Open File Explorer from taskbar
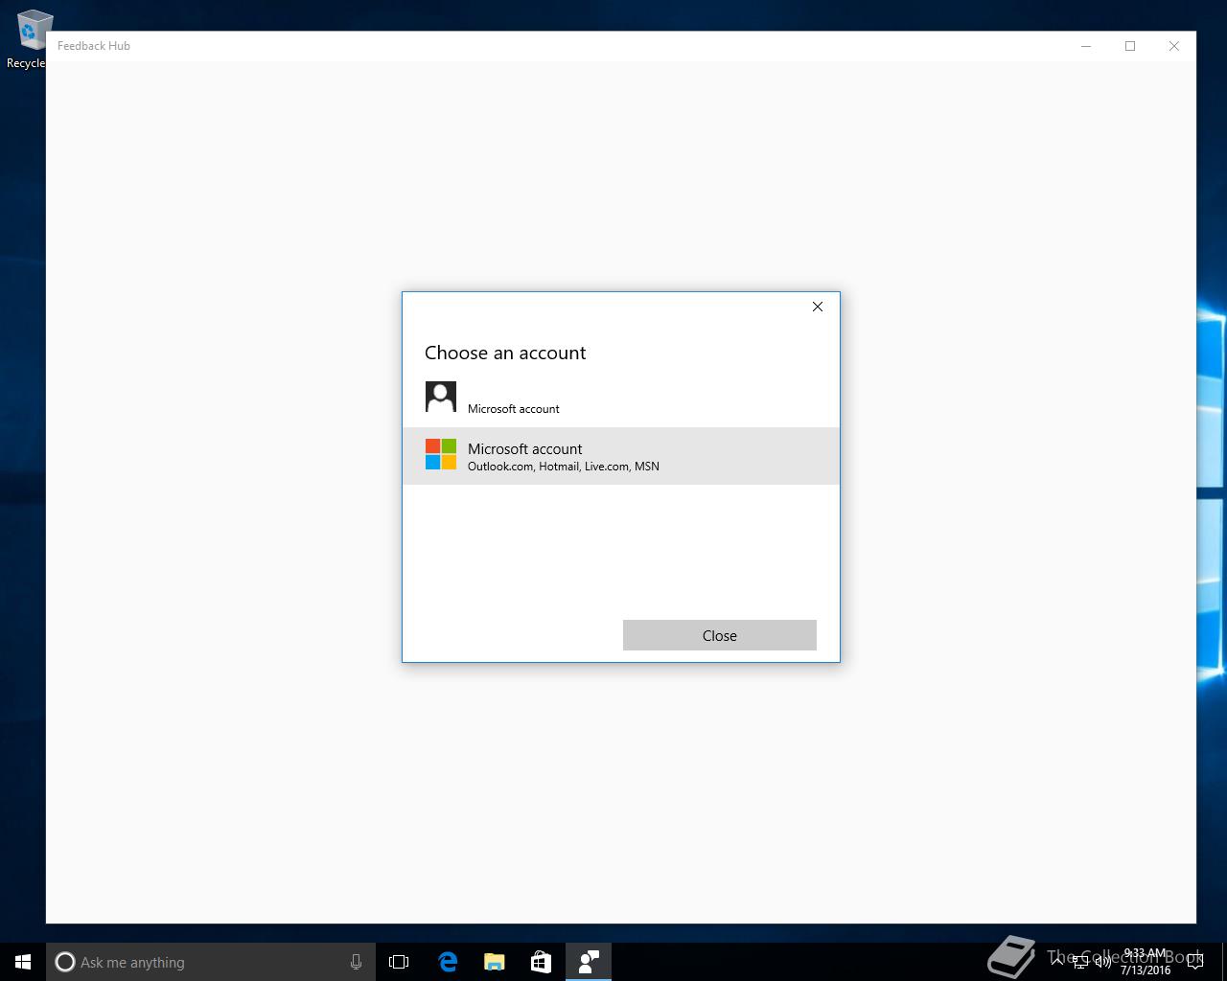Screen dimensions: 1227x981 495,962
